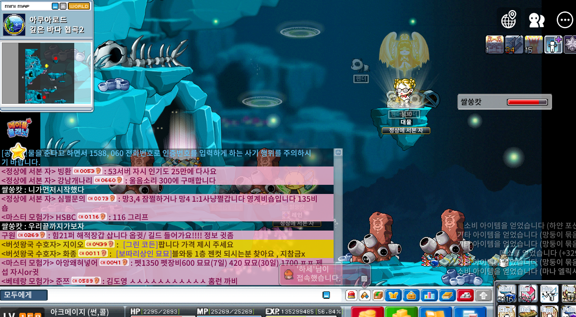
Task: Dismiss the '하세' login notification popup
Action: 364,278
